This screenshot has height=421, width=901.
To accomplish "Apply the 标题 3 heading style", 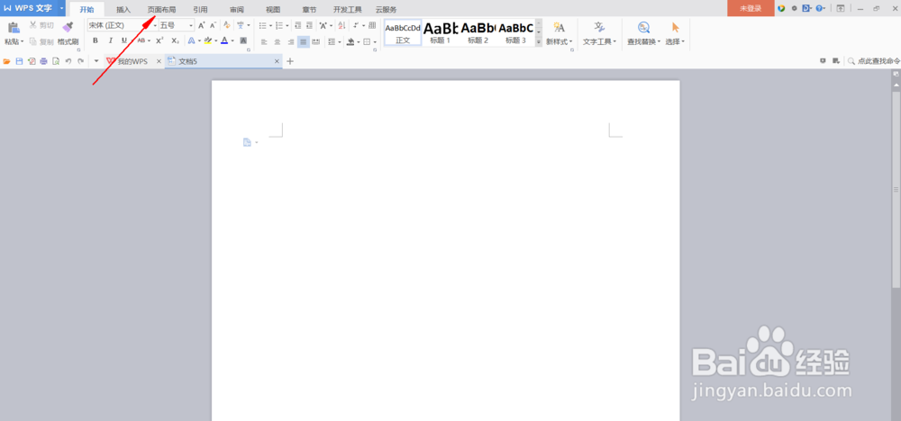I will click(516, 32).
